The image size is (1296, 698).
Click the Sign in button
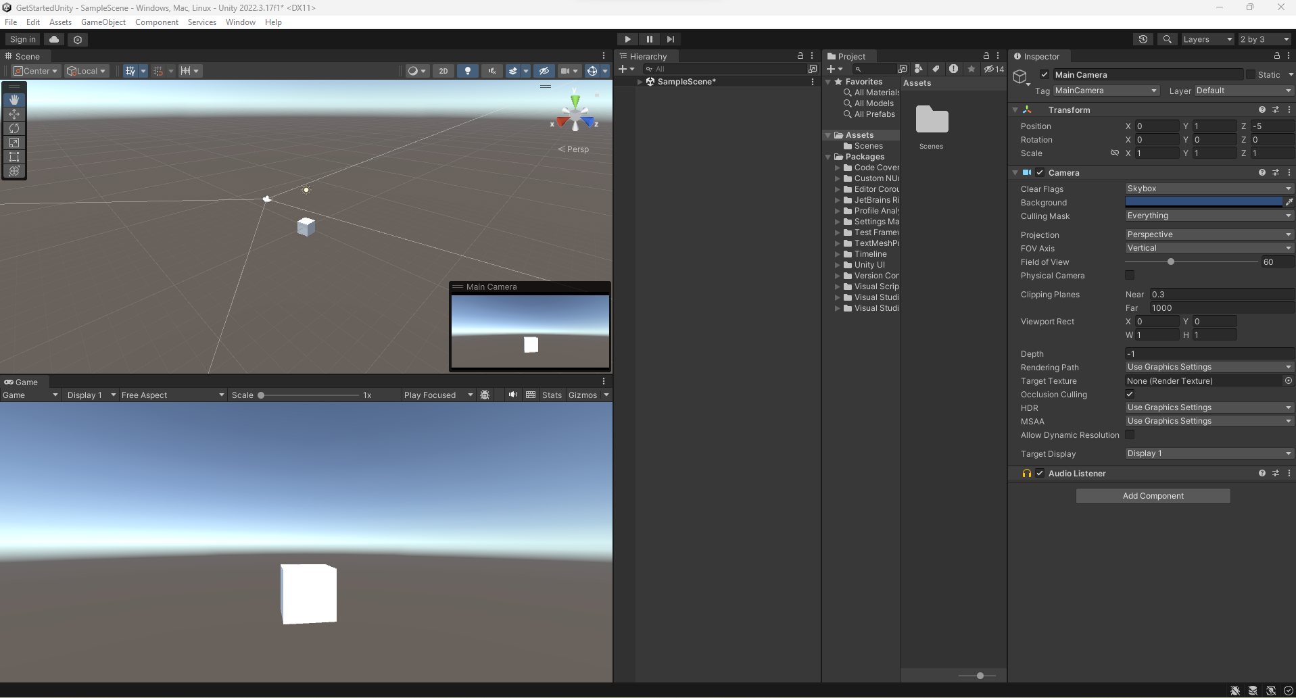(23, 39)
